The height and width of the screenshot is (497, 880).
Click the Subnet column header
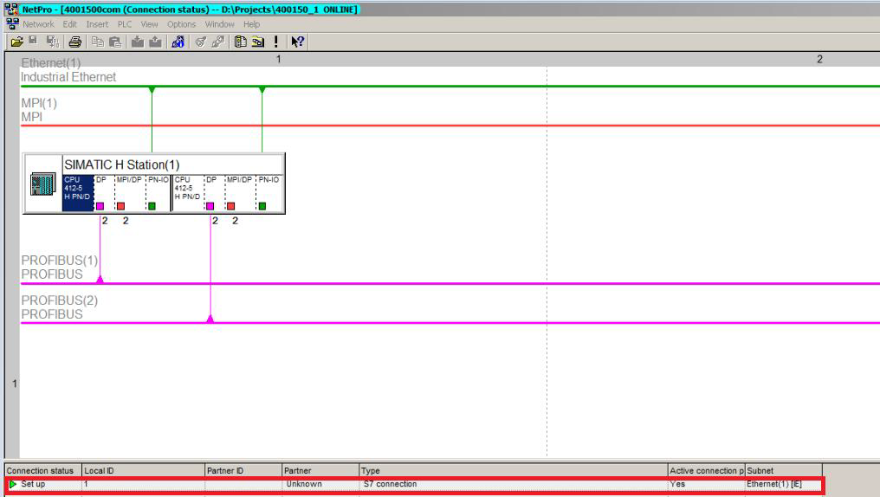[784, 471]
